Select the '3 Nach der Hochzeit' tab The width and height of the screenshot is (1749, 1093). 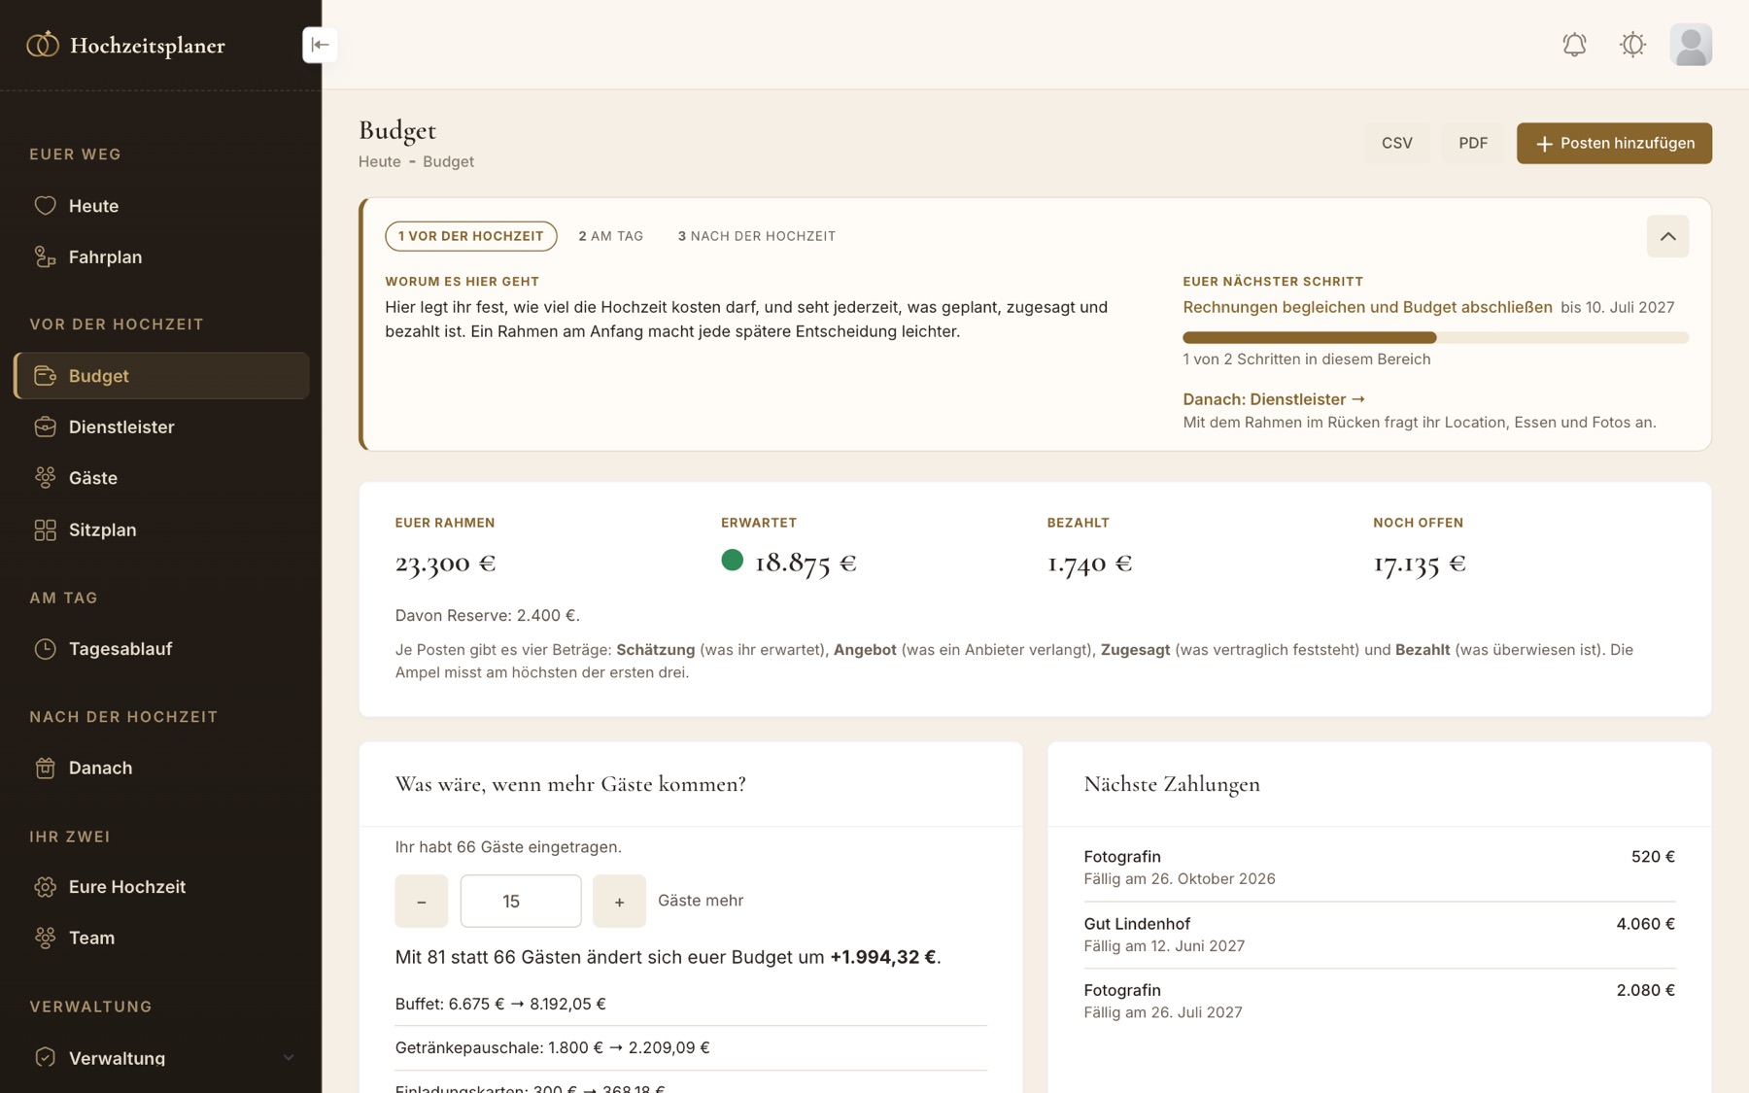coord(757,236)
